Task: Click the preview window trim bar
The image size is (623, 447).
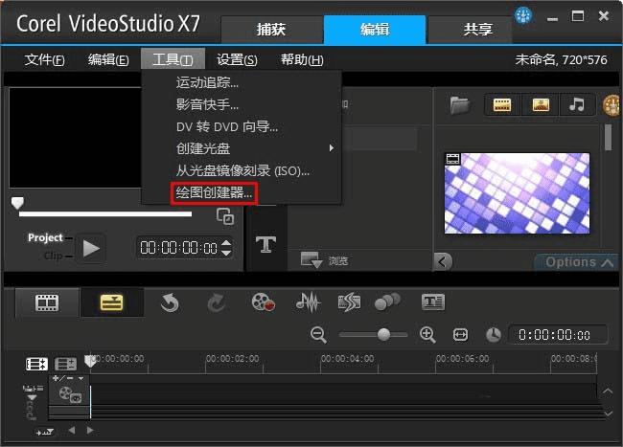Action: [105, 213]
